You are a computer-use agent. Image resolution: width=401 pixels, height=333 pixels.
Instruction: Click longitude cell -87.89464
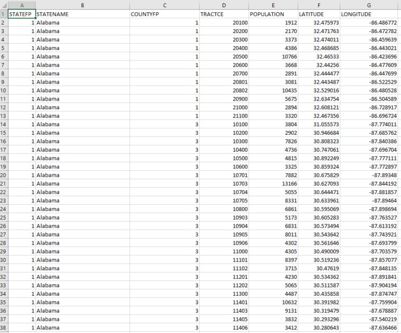tap(369, 200)
